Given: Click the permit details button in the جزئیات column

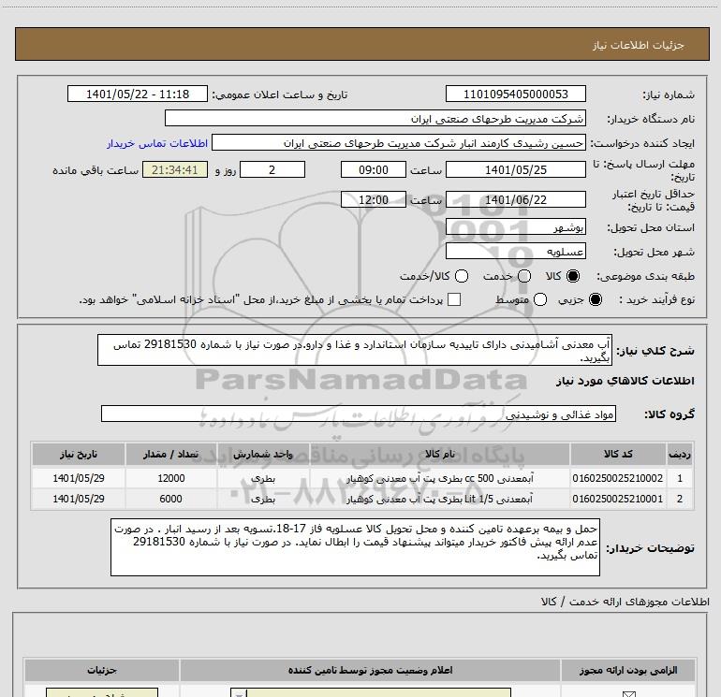Looking at the screenshot, I should [102, 692].
